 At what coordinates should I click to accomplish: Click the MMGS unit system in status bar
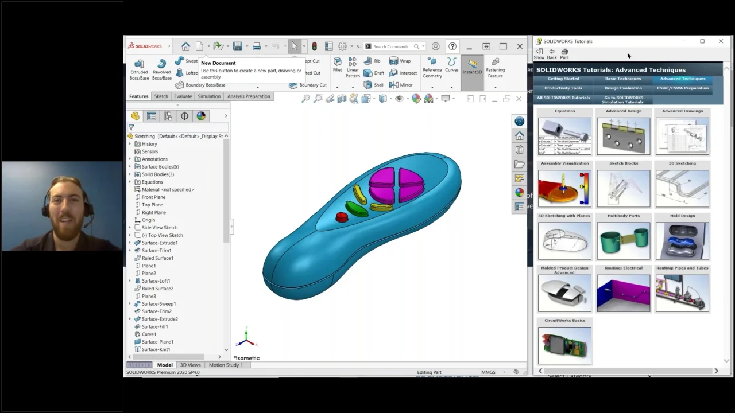pyautogui.click(x=488, y=372)
